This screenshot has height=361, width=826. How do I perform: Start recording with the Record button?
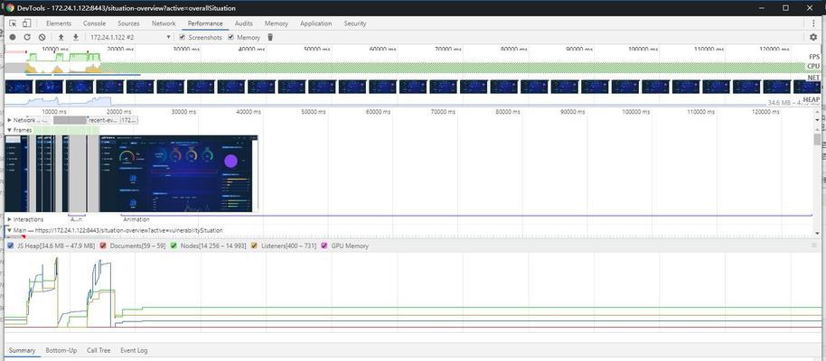[x=13, y=37]
